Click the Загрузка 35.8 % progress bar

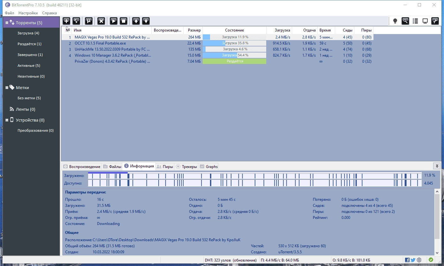coord(234,43)
